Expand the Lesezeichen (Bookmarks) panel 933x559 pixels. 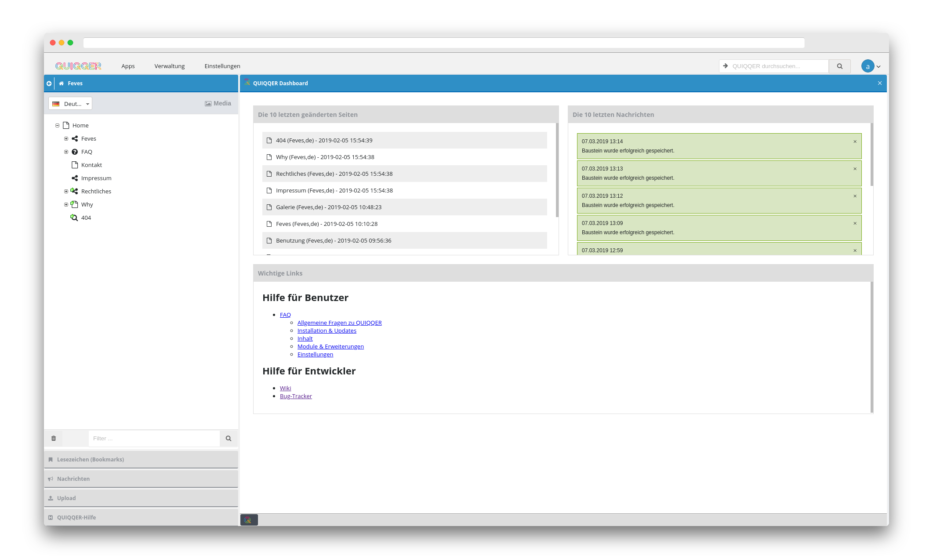point(141,459)
